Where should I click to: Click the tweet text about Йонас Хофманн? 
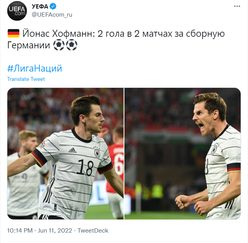116,39
